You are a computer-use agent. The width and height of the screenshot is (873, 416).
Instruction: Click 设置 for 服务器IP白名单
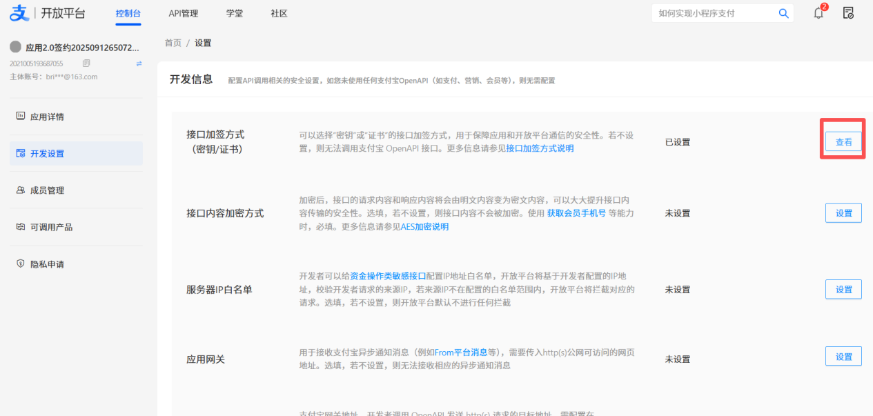843,290
